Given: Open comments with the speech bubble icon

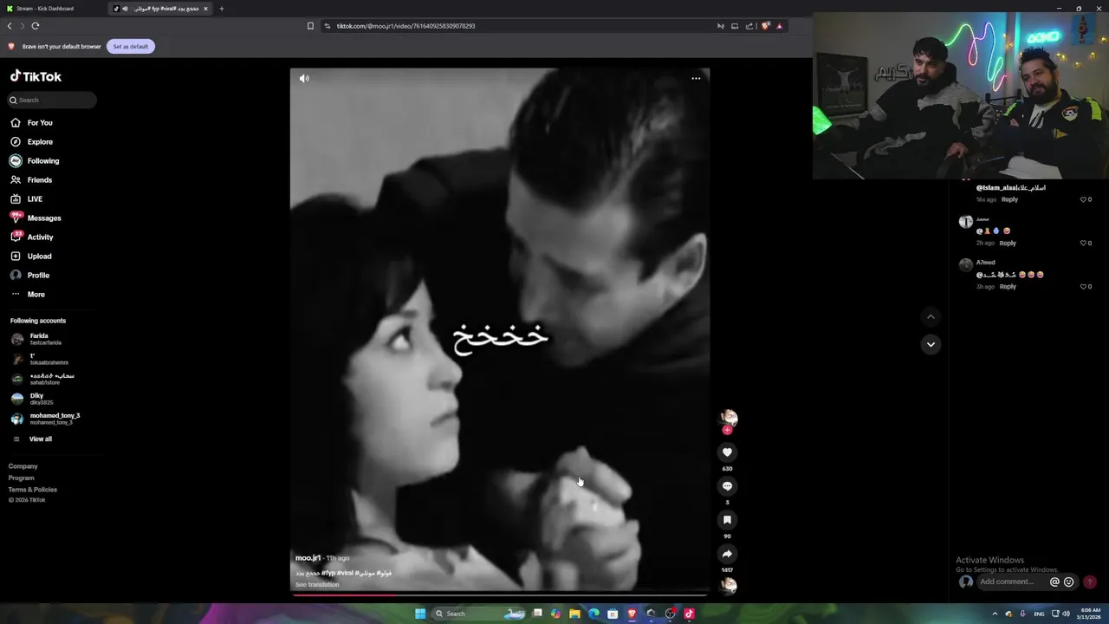Looking at the screenshot, I should click(727, 485).
